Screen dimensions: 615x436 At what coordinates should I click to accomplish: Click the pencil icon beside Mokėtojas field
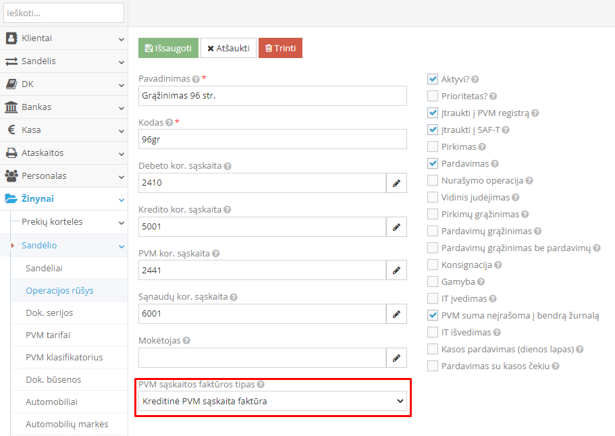(396, 358)
